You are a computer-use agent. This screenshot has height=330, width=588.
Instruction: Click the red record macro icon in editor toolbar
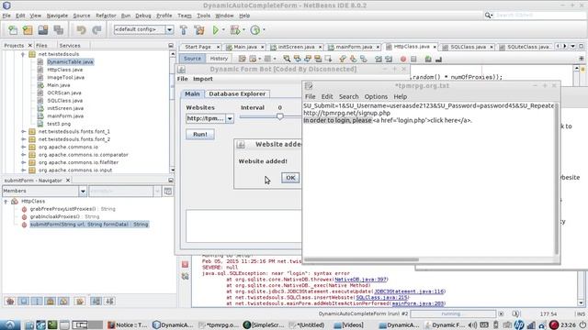403,59
